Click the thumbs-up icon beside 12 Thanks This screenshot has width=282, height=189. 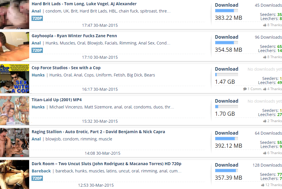click(262, 185)
